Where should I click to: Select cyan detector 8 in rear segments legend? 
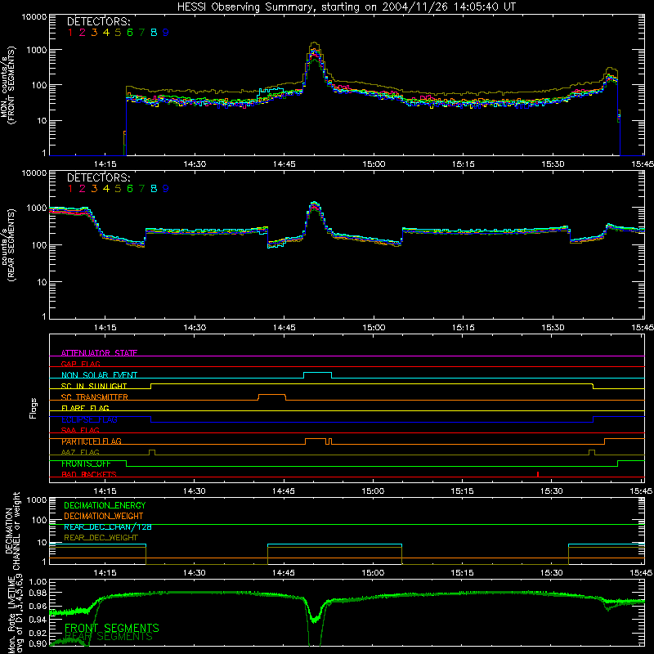click(154, 189)
